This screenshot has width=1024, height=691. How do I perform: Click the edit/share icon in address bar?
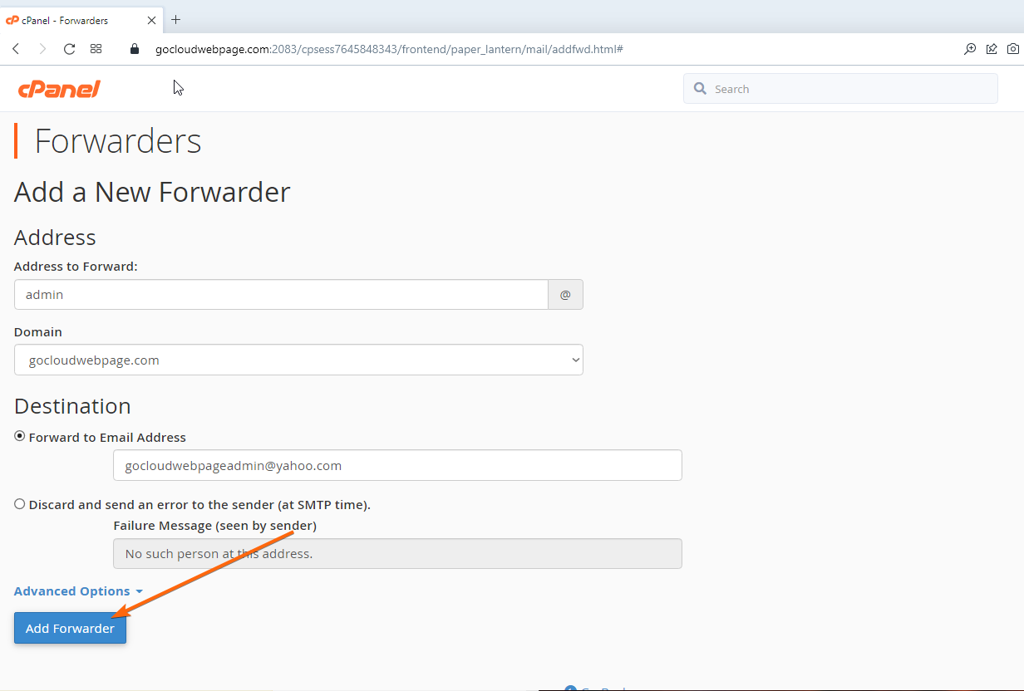pyautogui.click(x=992, y=49)
